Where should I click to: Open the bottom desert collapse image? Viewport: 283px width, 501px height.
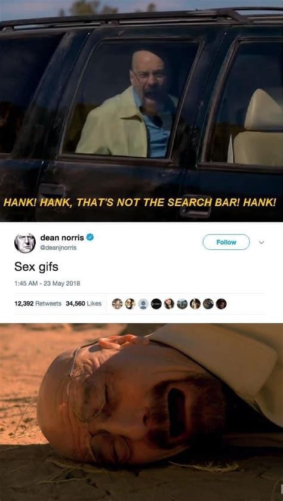pyautogui.click(x=141, y=412)
